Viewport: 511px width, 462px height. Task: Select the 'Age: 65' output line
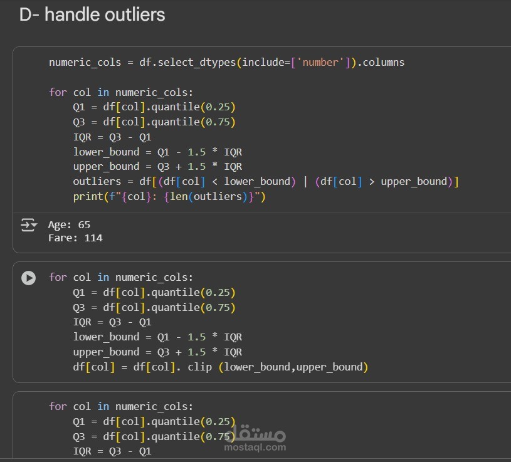pyautogui.click(x=69, y=225)
